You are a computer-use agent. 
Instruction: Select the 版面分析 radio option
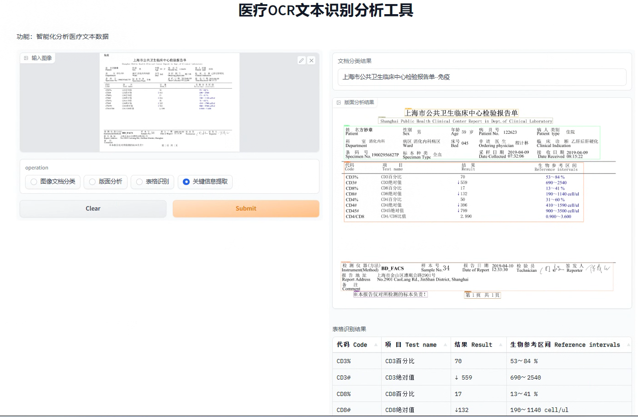(x=106, y=182)
